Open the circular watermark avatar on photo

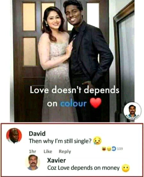[x=132, y=111]
